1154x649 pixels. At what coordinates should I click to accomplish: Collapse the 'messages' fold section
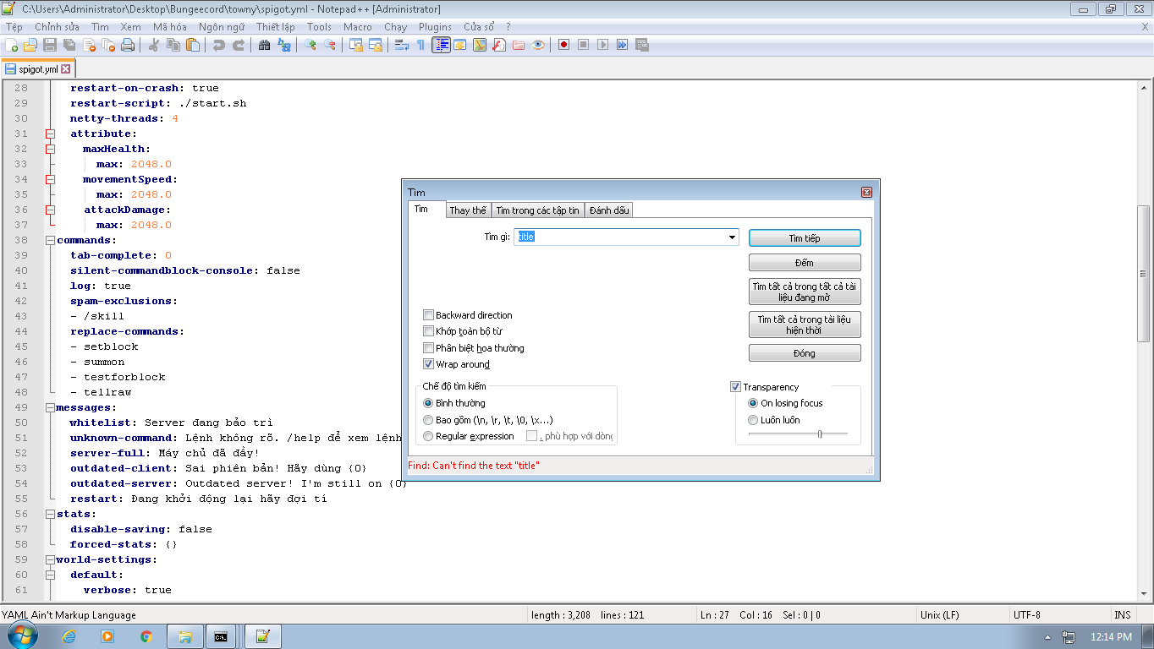50,407
